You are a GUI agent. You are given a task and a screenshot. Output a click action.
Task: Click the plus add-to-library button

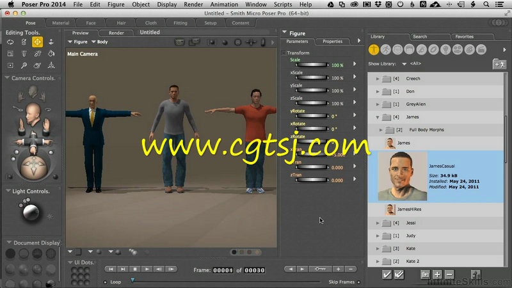click(x=437, y=275)
